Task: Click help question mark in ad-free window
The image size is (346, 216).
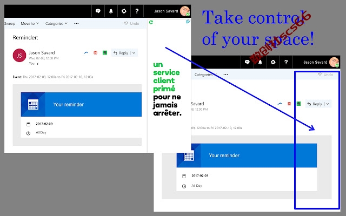Action: 286,62
